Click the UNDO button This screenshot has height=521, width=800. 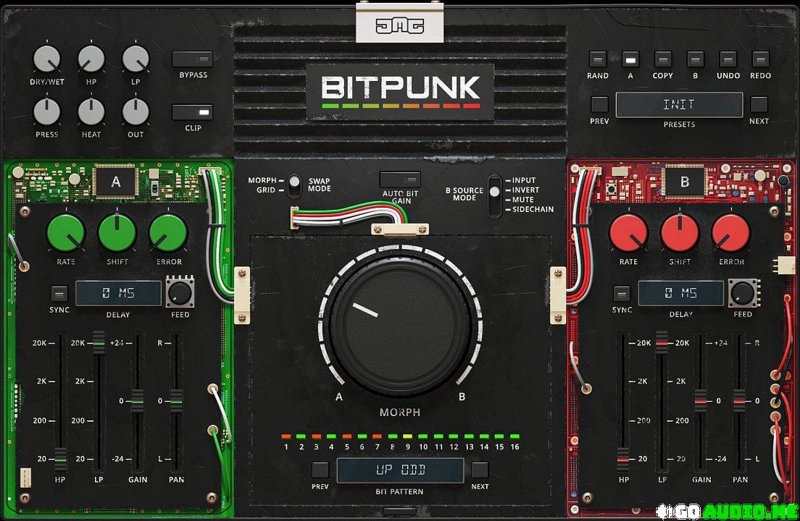(x=728, y=59)
